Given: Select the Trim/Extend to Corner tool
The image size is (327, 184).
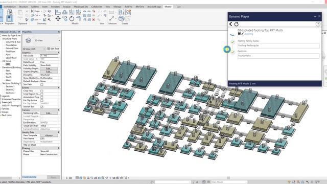Looking at the screenshot, I should (x=79, y=19).
